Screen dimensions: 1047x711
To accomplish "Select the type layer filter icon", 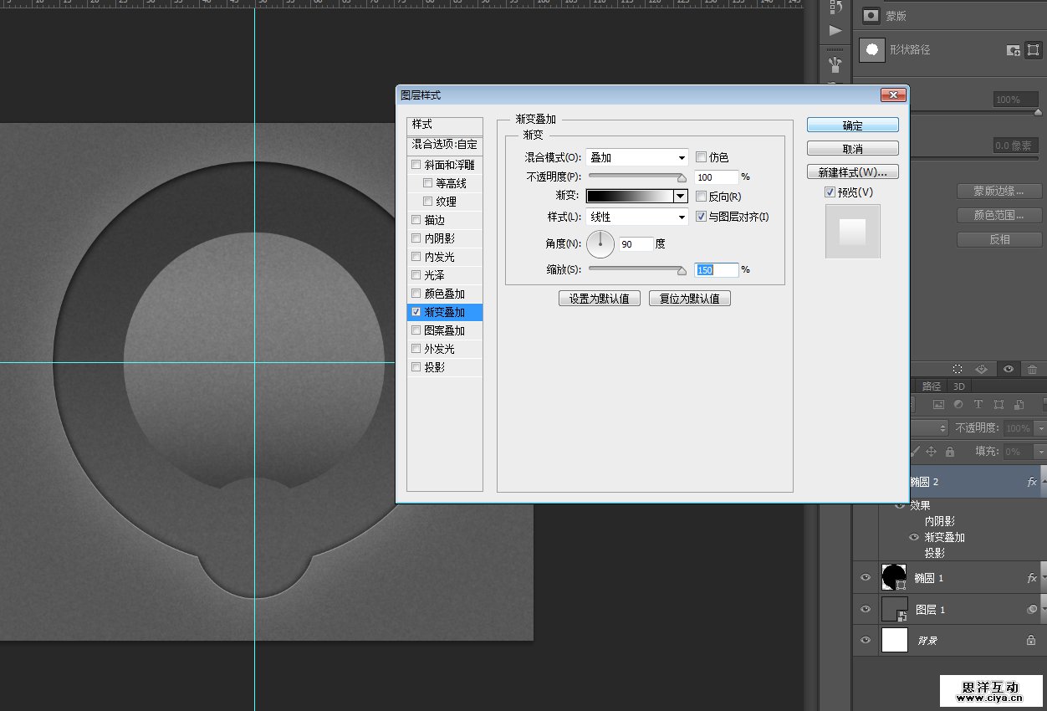I will (978, 404).
